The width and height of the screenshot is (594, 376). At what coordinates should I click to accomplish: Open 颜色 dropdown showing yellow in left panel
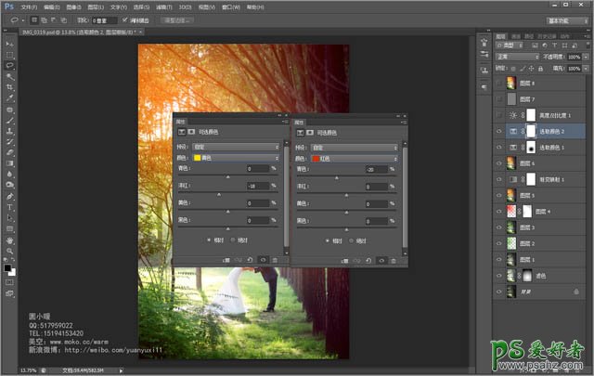point(235,158)
